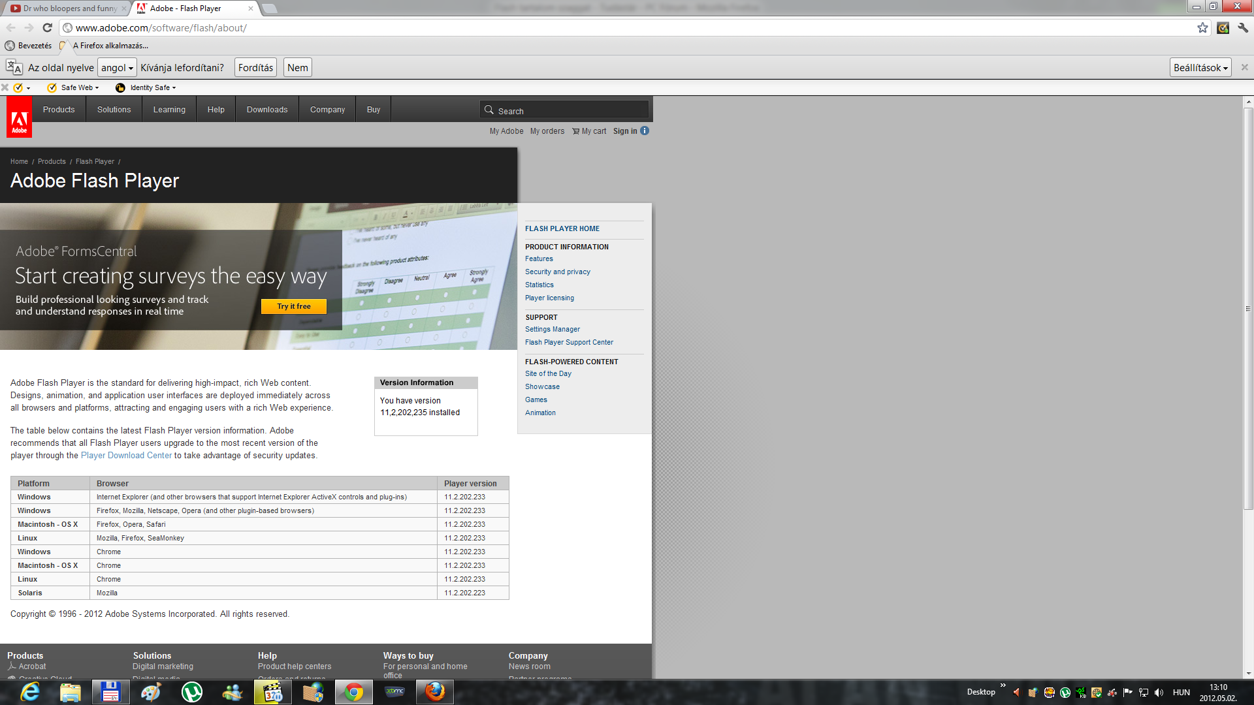Click the taskbar clock showing 13:10
Image resolution: width=1254 pixels, height=705 pixels.
[x=1218, y=693]
